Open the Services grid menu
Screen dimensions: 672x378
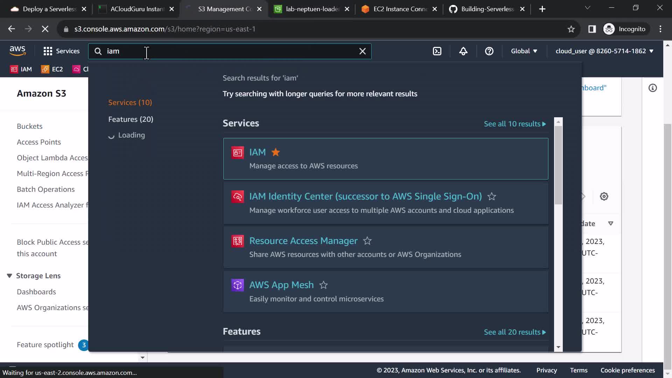[61, 51]
